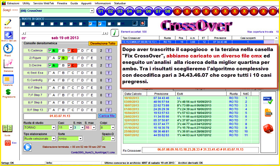Click the Ruota column header

click(167, 38)
